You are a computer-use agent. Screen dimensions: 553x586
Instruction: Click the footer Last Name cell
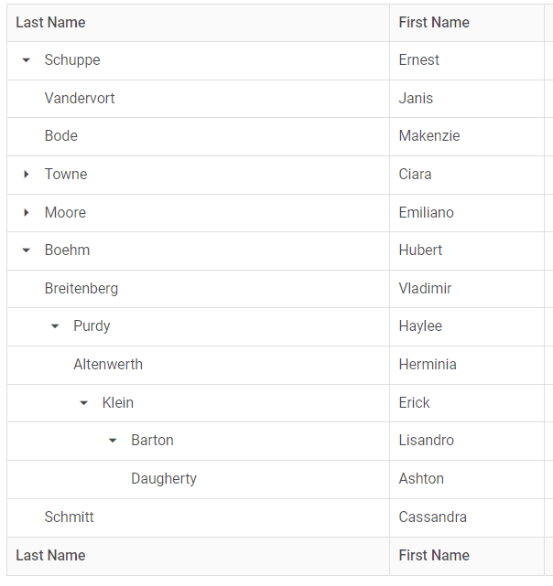coord(50,555)
